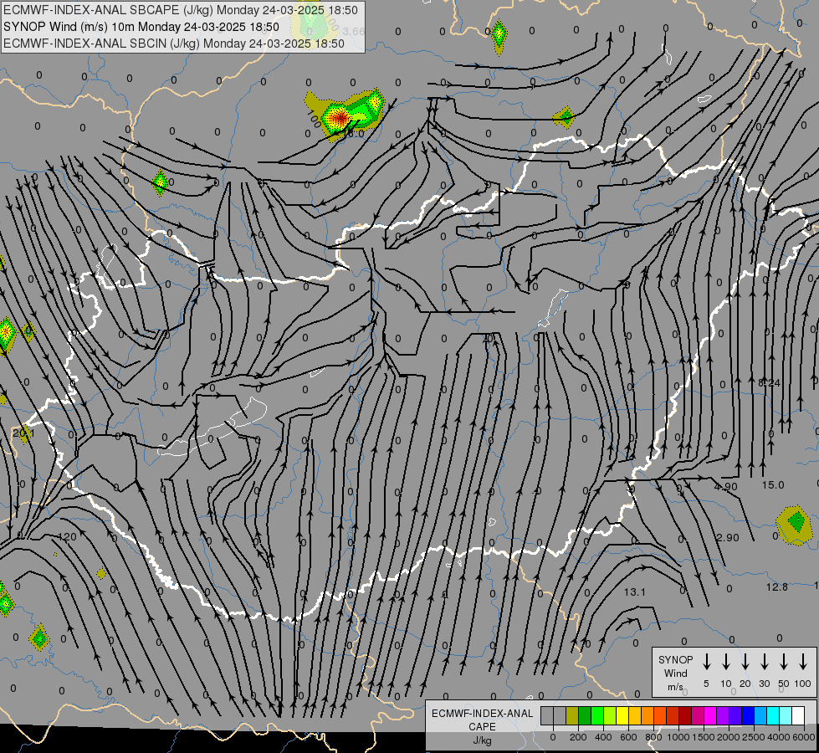The height and width of the screenshot is (753, 819).
Task: Click the 400 tick label on CAPE scale
Action: (603, 737)
